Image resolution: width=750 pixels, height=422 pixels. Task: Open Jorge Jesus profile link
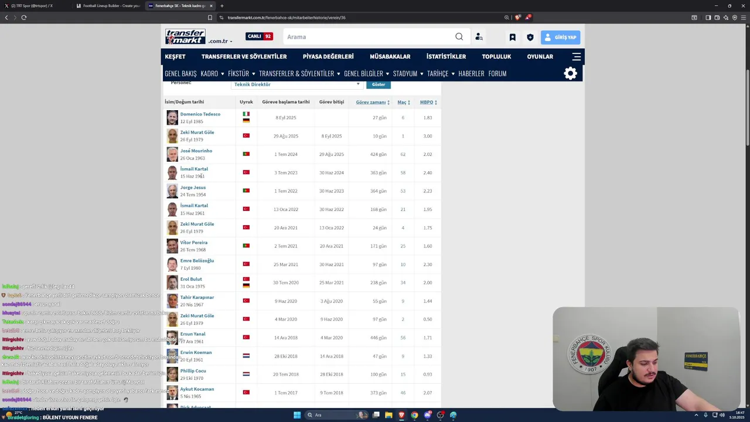[193, 188]
